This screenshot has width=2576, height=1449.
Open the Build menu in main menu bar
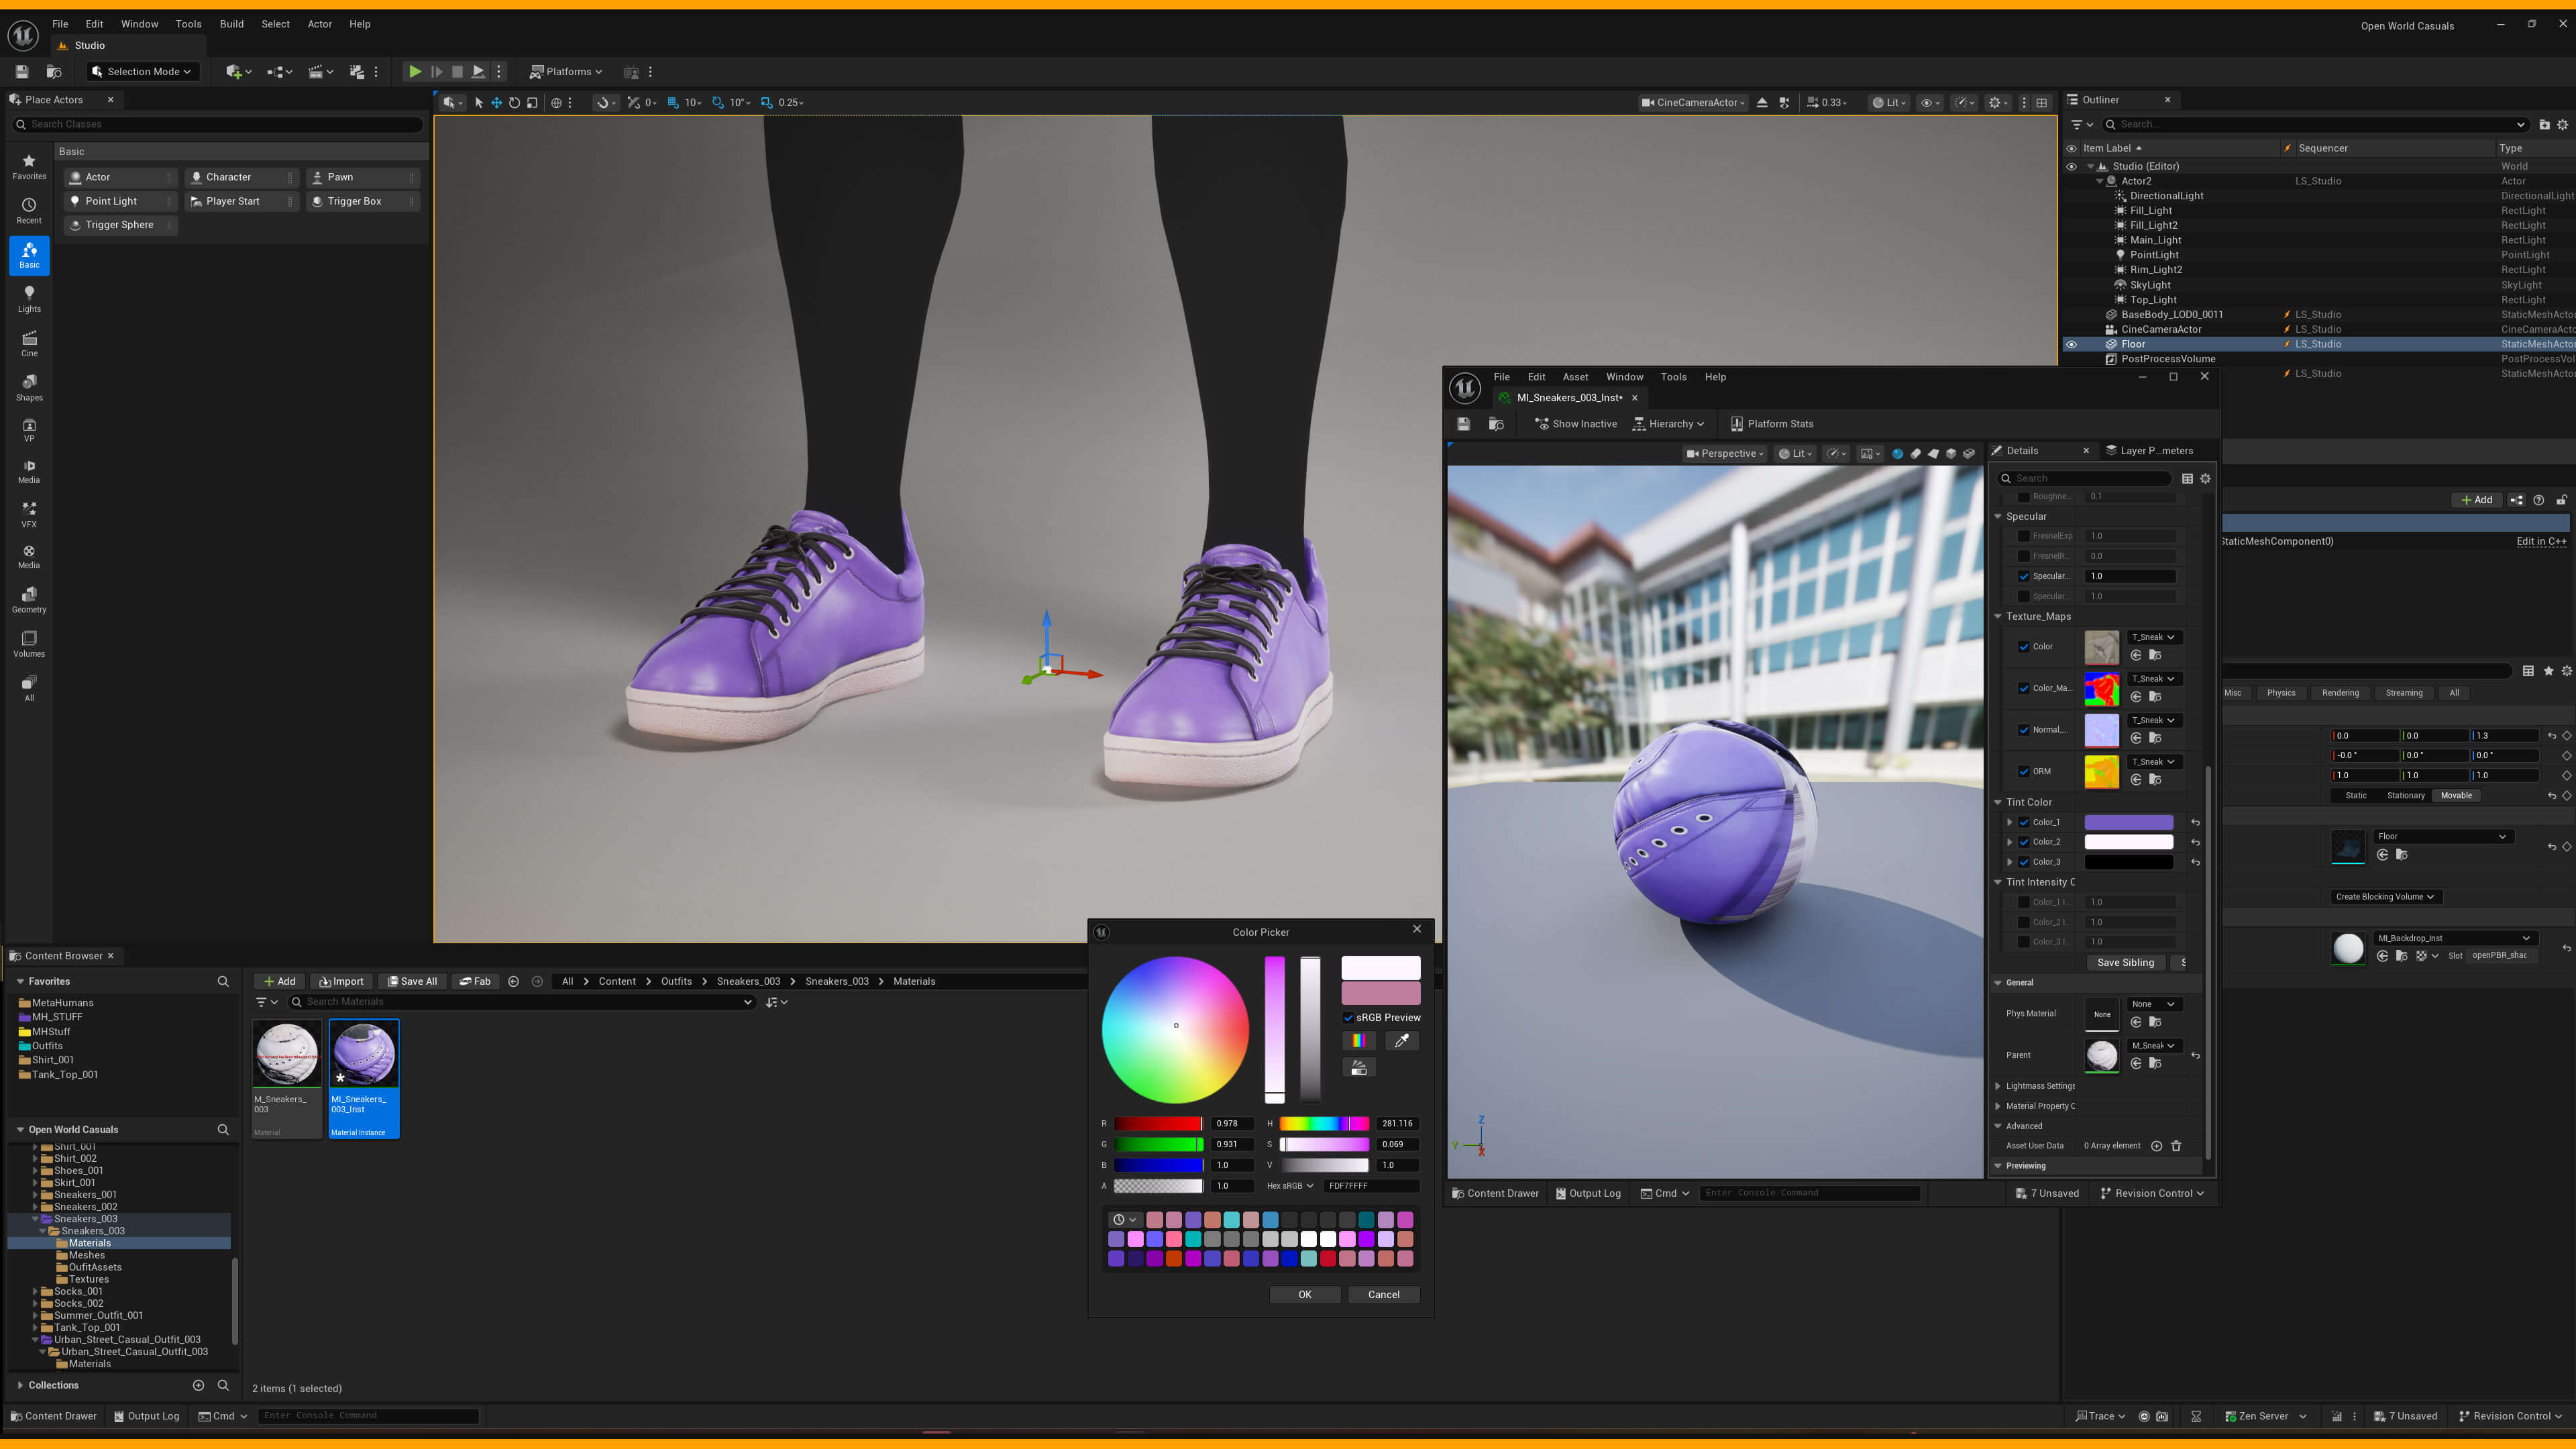click(x=231, y=24)
